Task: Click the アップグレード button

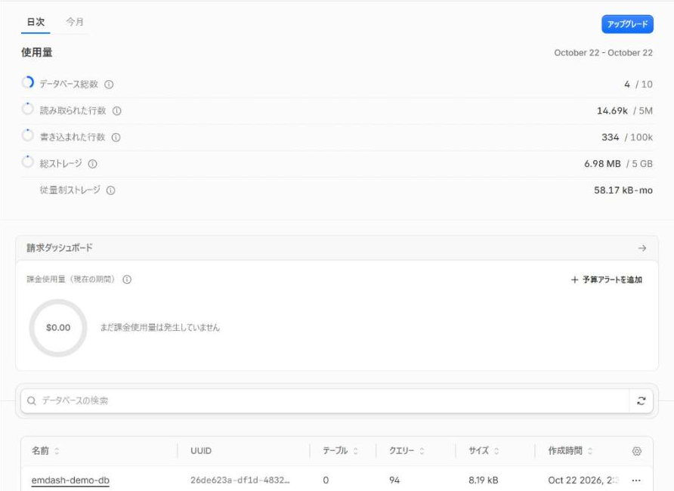Action: click(x=627, y=24)
